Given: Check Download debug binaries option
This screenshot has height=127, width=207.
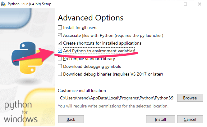Looking at the screenshot, I should (x=60, y=74).
